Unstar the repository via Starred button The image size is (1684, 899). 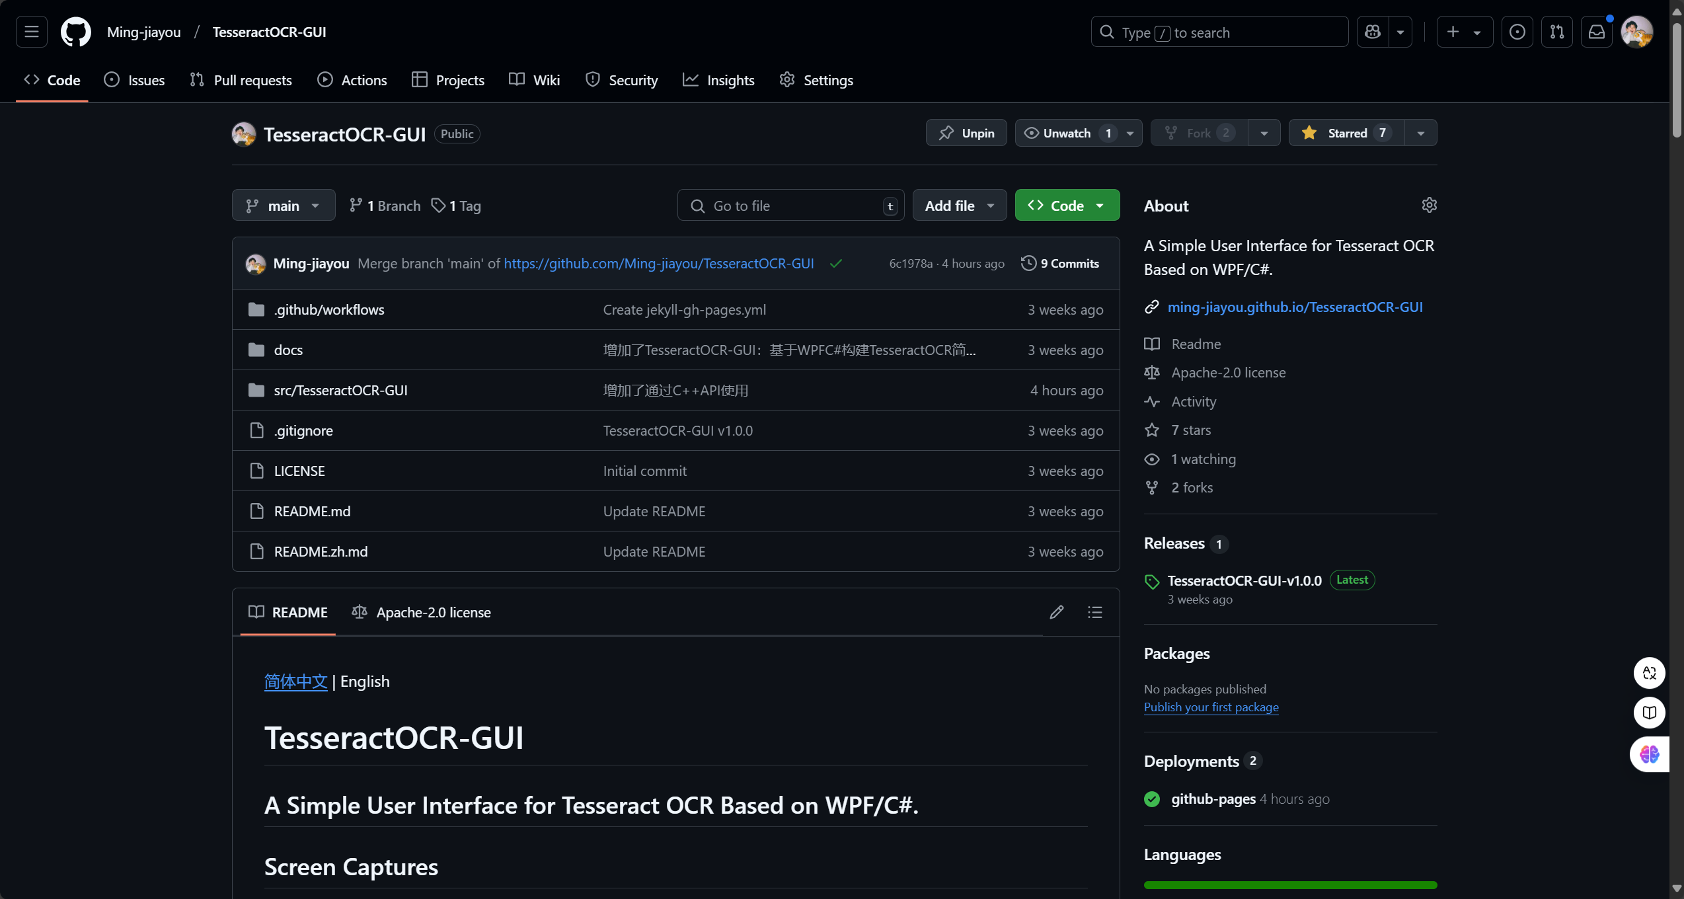[1347, 133]
